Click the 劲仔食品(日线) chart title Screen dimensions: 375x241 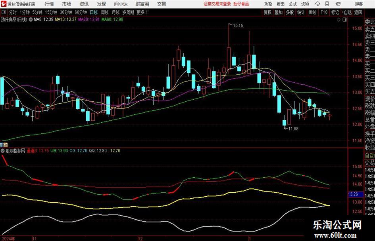coord(14,19)
